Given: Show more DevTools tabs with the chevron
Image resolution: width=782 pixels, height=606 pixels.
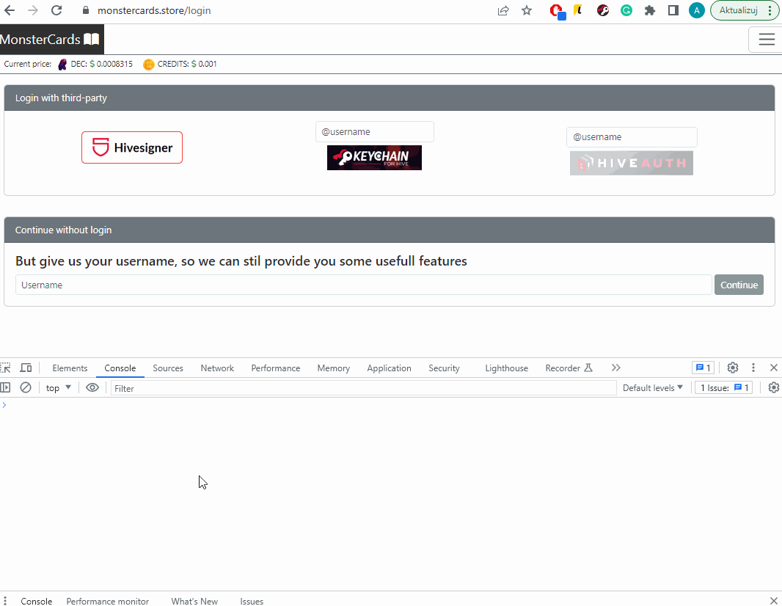Looking at the screenshot, I should coord(616,368).
